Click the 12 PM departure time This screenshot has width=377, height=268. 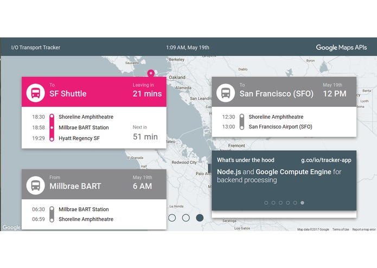[x=335, y=93]
